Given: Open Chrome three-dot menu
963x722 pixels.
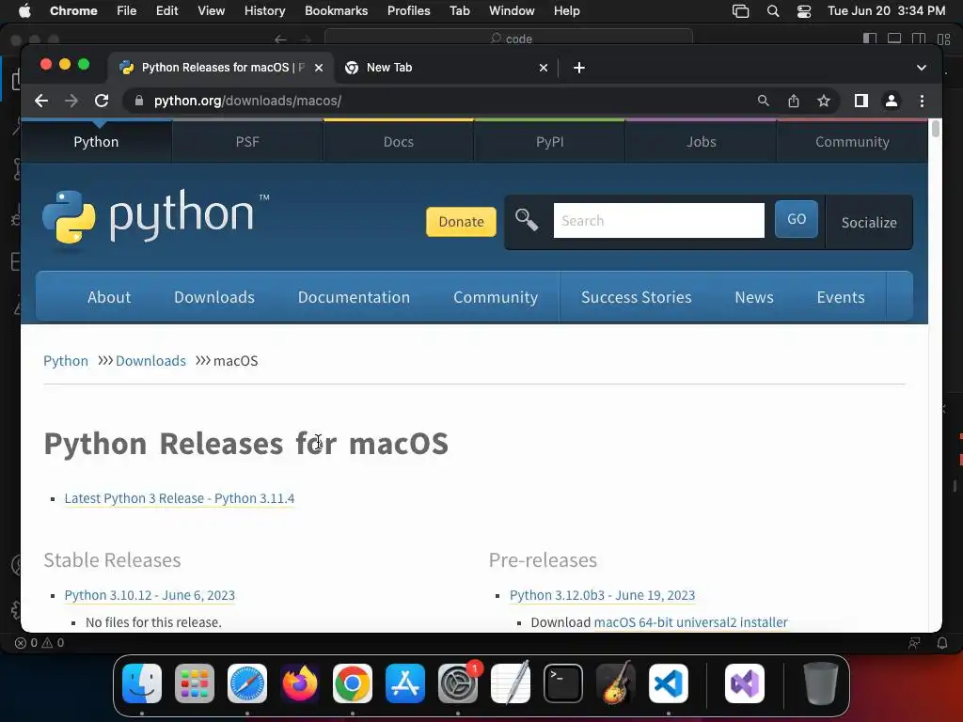Looking at the screenshot, I should click(x=922, y=101).
